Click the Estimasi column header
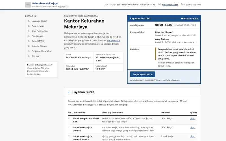Image resolution: width=226 pixels, height=141 pixels. 165,113
